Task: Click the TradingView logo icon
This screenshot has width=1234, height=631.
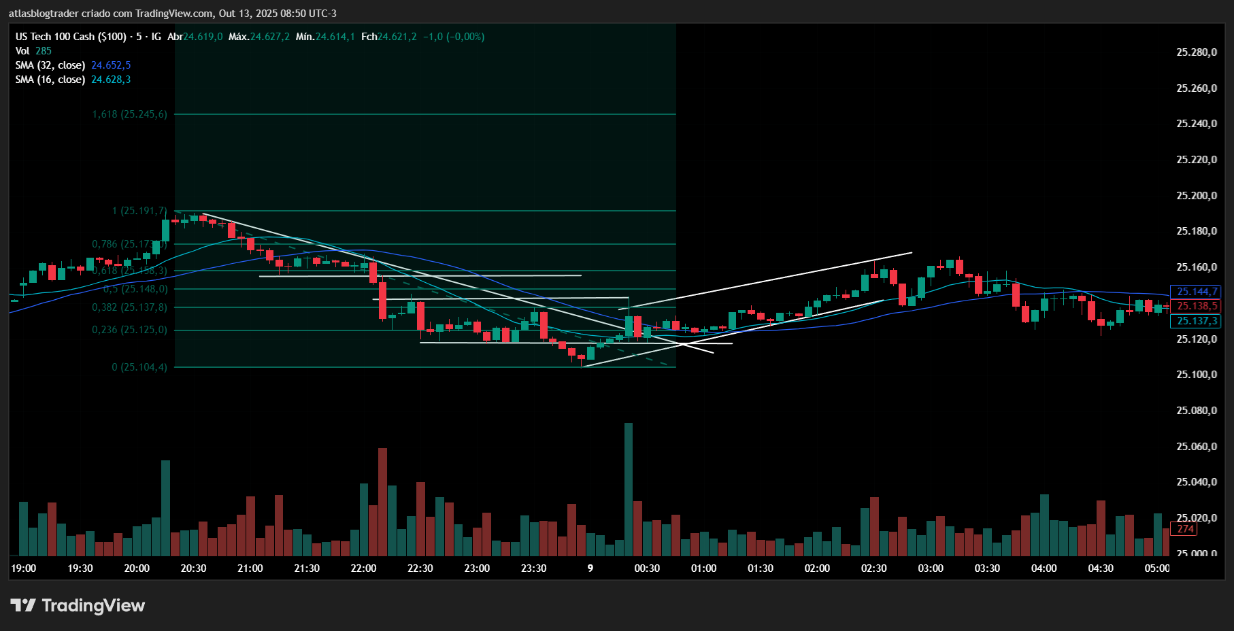Action: [x=23, y=605]
